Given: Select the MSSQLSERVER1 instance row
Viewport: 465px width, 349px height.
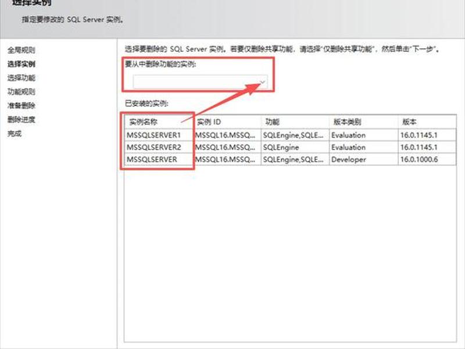Looking at the screenshot, I should pos(290,135).
